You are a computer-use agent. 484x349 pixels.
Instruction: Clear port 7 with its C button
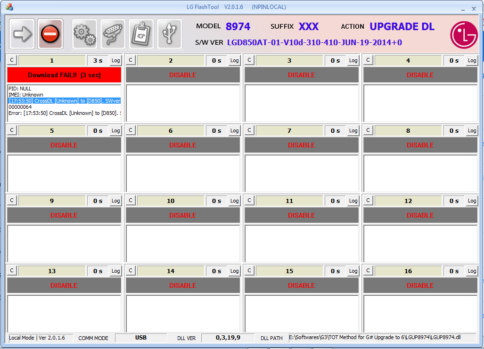pyautogui.click(x=249, y=130)
